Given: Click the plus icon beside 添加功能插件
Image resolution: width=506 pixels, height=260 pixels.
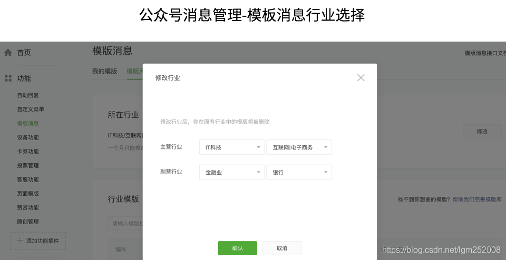Looking at the screenshot, I should [20, 241].
